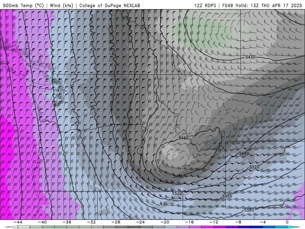This screenshot has height=229, width=305.
Task: Click the 0 colorbar scale label
Action: point(287,222)
